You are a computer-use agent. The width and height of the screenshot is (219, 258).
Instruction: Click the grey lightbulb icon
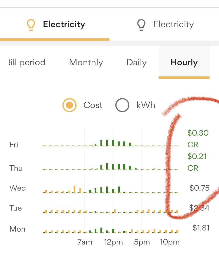pos(141,25)
